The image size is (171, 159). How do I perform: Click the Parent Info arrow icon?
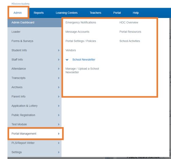click(59, 97)
